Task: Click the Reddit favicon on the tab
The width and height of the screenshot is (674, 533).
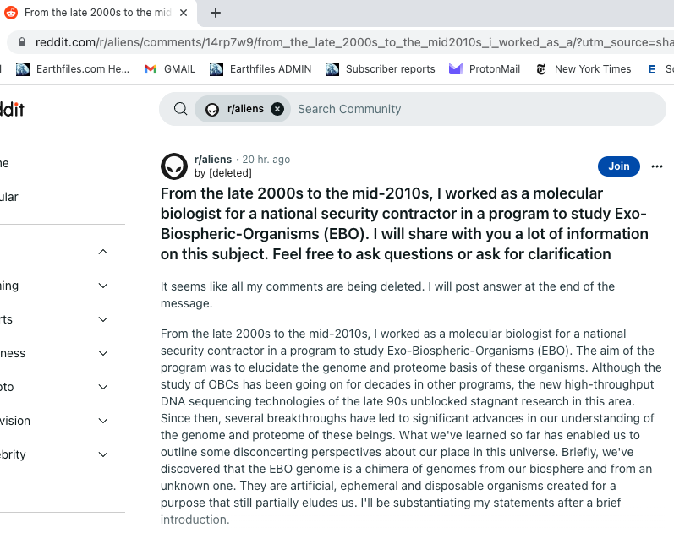Action: [x=11, y=13]
